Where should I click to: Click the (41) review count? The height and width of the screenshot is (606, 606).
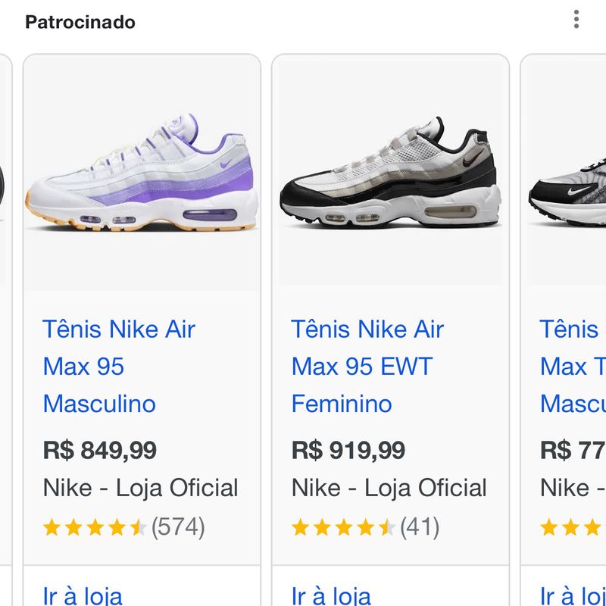click(x=420, y=527)
